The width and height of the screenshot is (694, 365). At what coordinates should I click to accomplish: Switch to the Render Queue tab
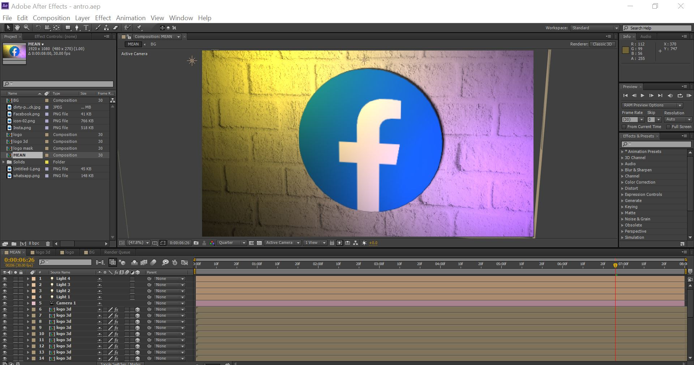tap(117, 252)
